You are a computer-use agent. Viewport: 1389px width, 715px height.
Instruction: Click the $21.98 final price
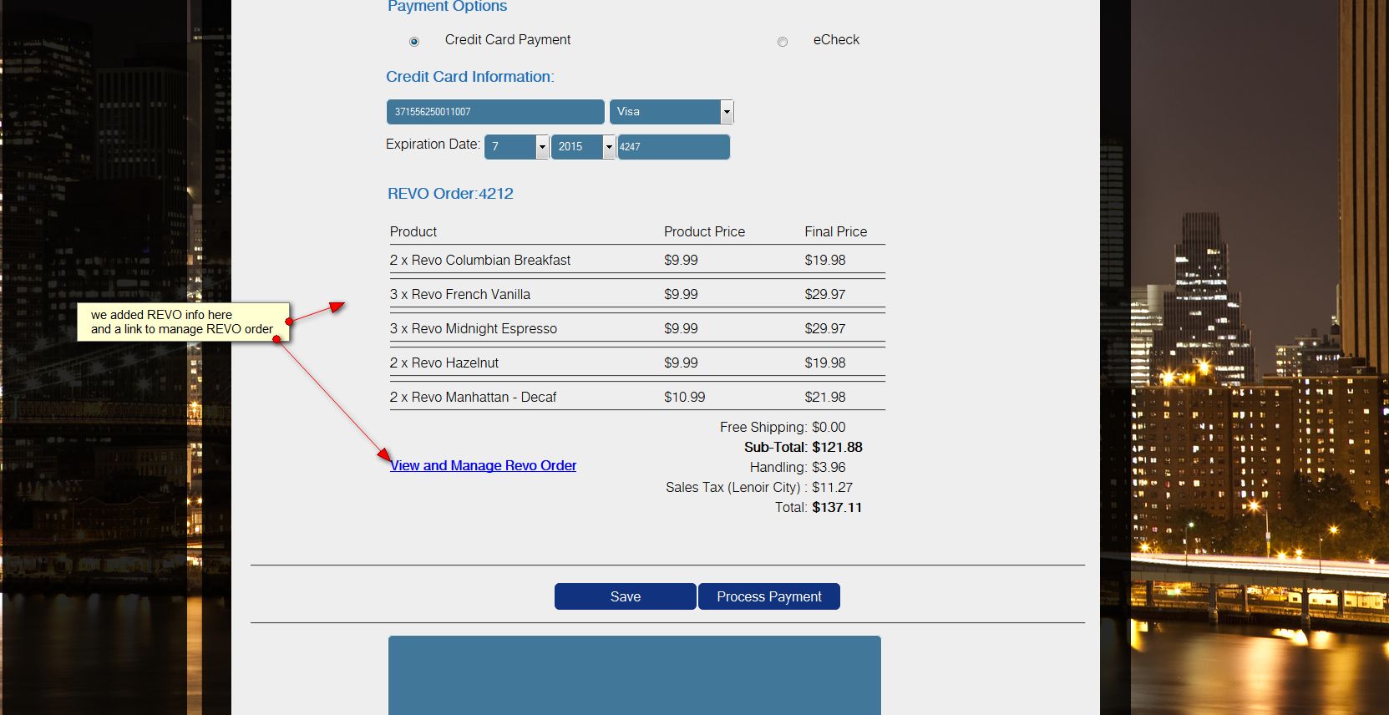coord(825,398)
